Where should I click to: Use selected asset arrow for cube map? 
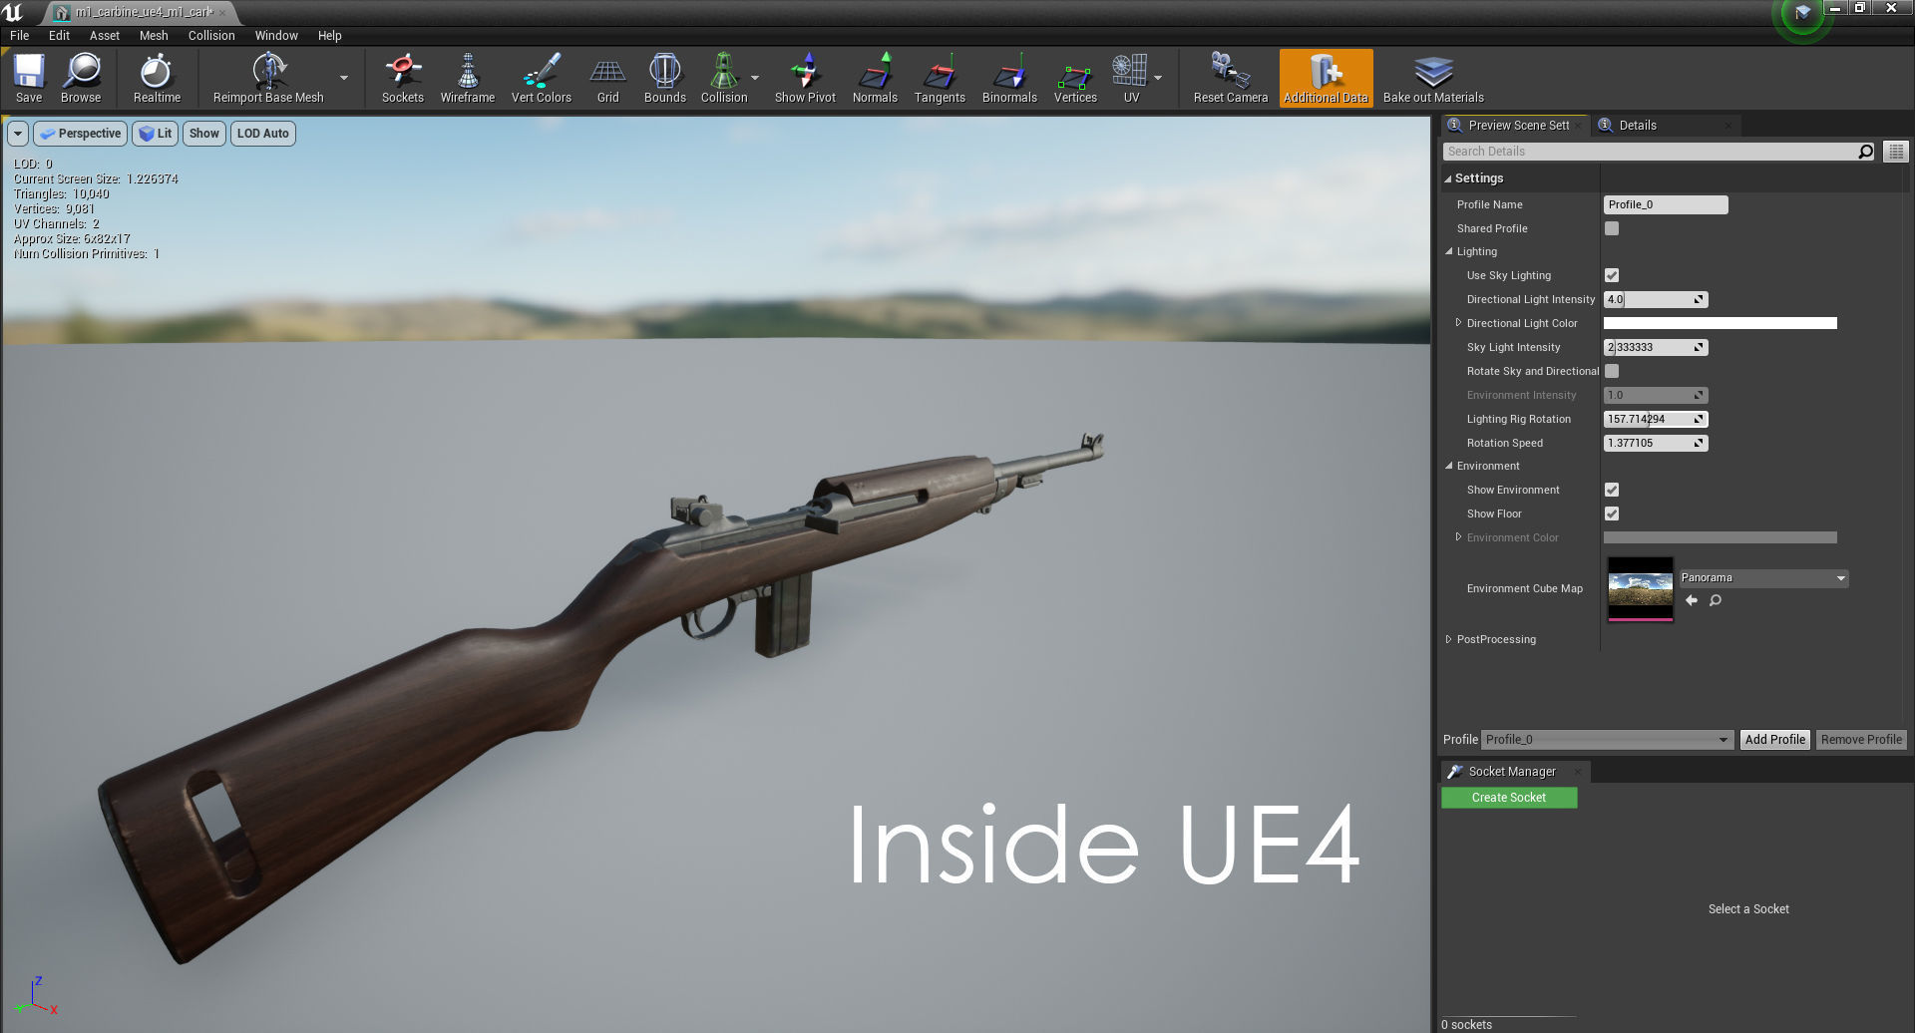tap(1692, 600)
